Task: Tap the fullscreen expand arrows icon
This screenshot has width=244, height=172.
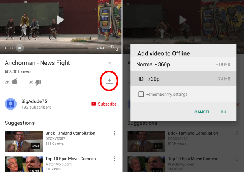Action: pos(115,48)
